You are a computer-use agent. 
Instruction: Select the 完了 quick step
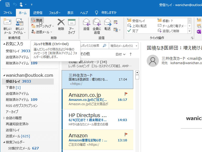133,31
